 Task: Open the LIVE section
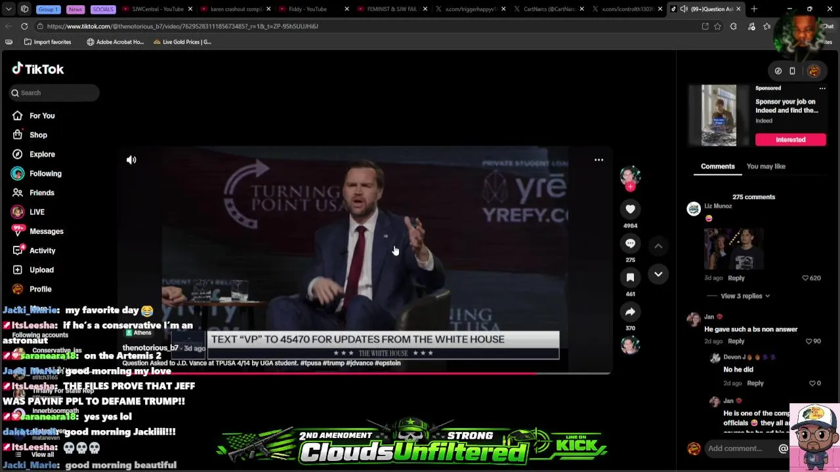[37, 212]
